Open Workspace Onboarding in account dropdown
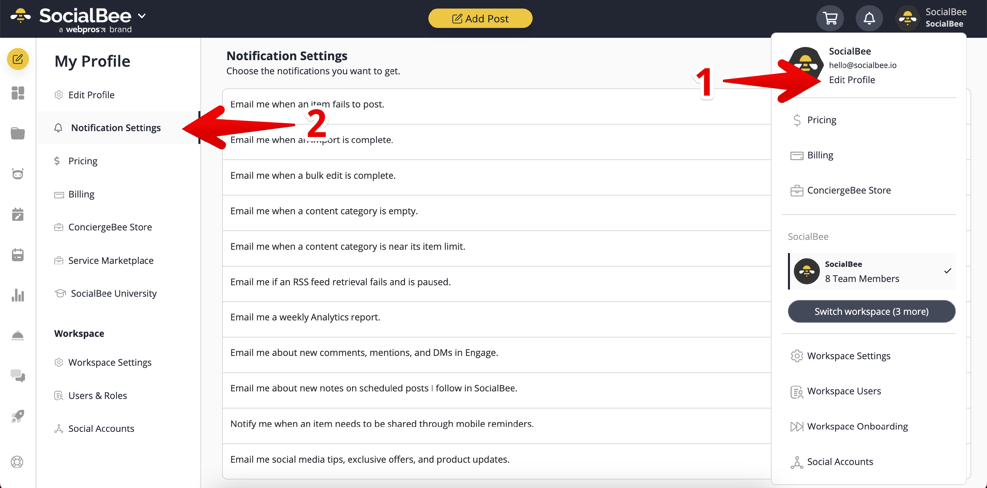The width and height of the screenshot is (987, 488). (x=849, y=427)
